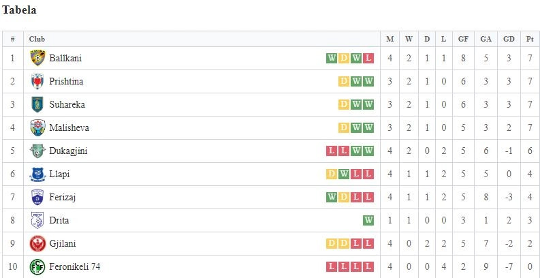Click the Malisheva club crest
The width and height of the screenshot is (540, 278).
coord(37,127)
